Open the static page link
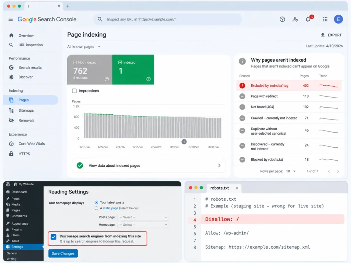Screen dimensions: 351x263 (110, 208)
